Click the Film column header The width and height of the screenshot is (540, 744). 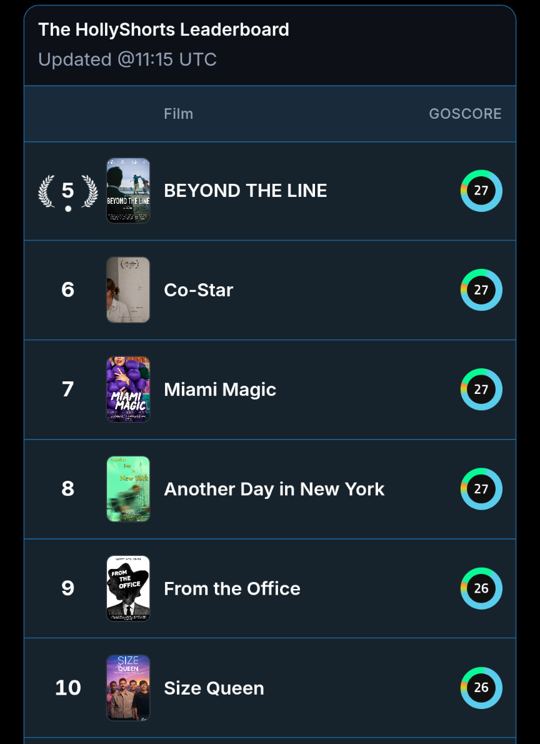(x=178, y=114)
